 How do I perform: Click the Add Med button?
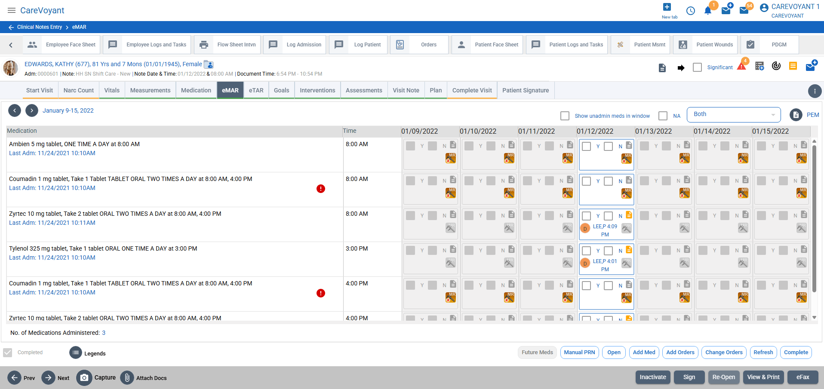pos(644,352)
